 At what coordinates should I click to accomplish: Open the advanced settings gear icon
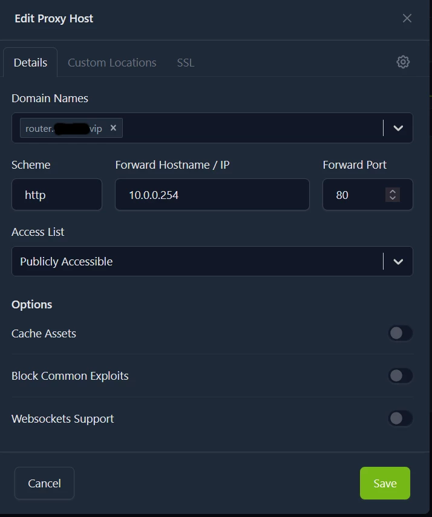coord(403,62)
